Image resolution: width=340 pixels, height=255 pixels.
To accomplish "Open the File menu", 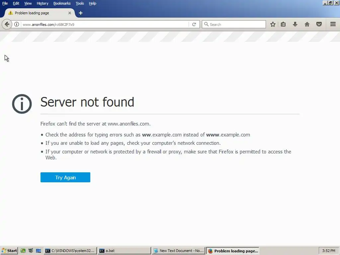I will click(5, 3).
